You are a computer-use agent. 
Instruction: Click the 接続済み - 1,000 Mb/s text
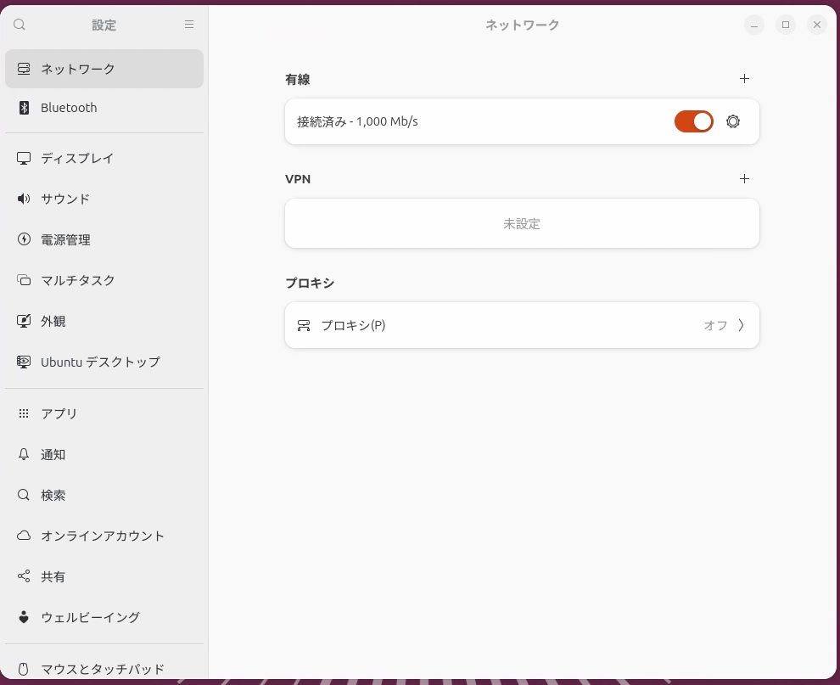(x=357, y=121)
